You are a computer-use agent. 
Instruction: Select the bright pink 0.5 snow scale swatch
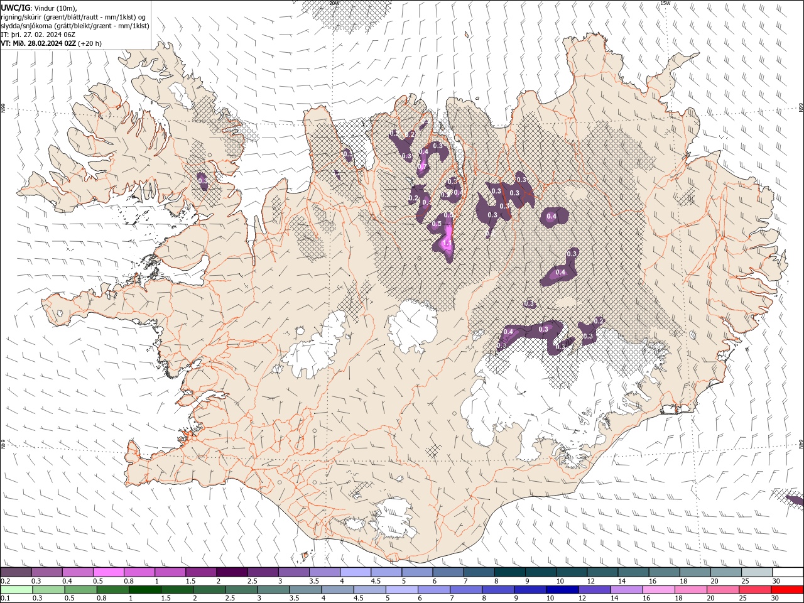coord(108,572)
